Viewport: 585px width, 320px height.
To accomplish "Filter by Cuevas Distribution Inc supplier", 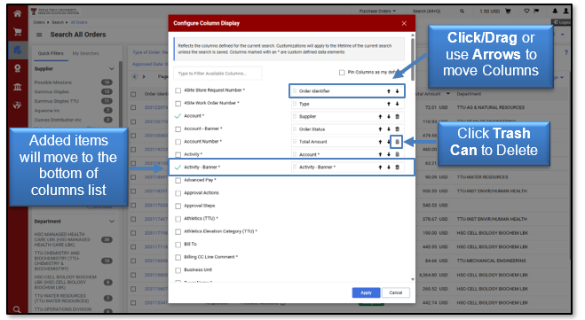I will [x=58, y=120].
